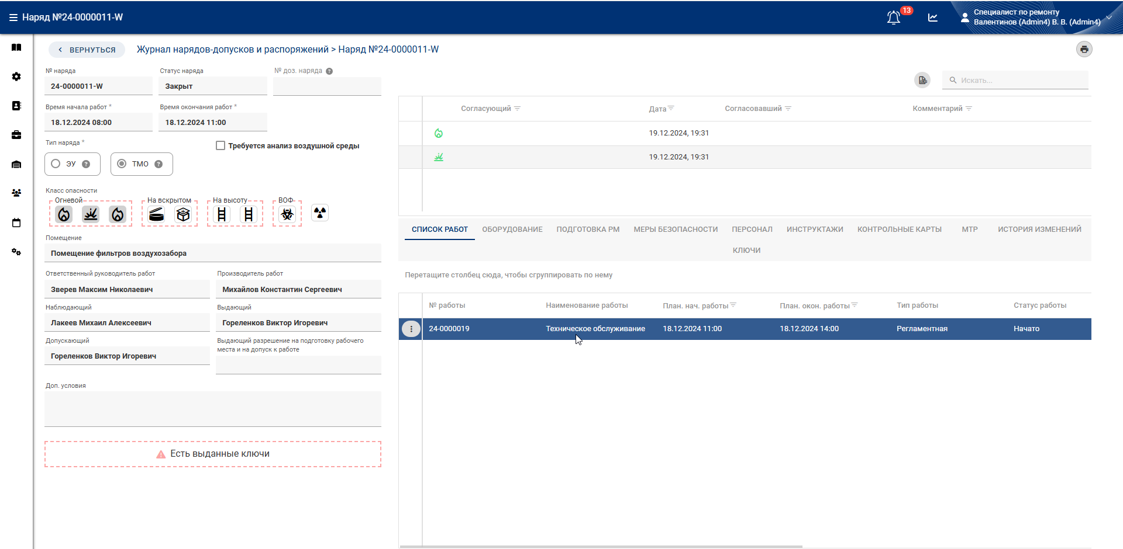Select the ТМО radio button
The width and height of the screenshot is (1123, 549).
coord(122,164)
